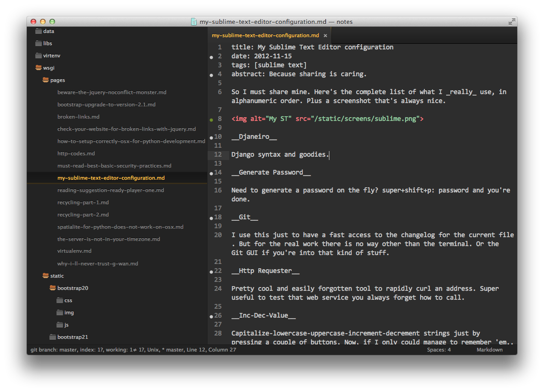
Task: Click the data folder icon
Action: 39,31
